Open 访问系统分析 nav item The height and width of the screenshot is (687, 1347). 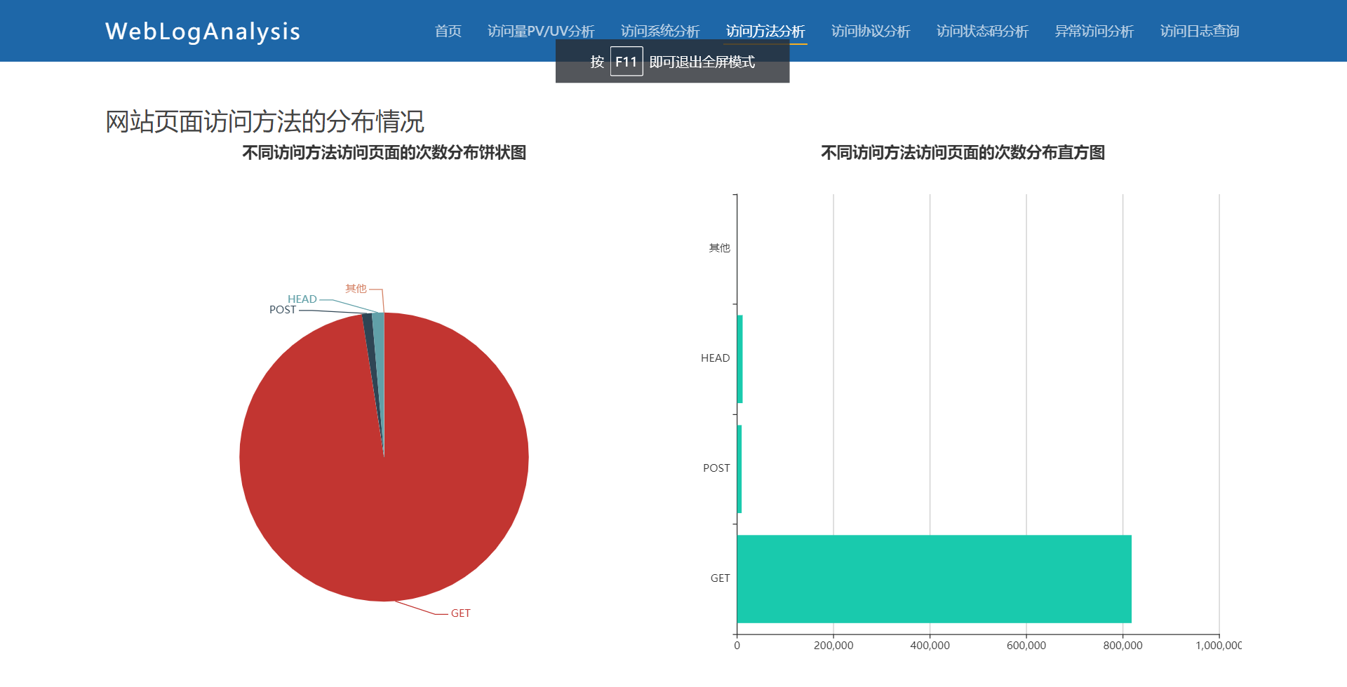(660, 31)
